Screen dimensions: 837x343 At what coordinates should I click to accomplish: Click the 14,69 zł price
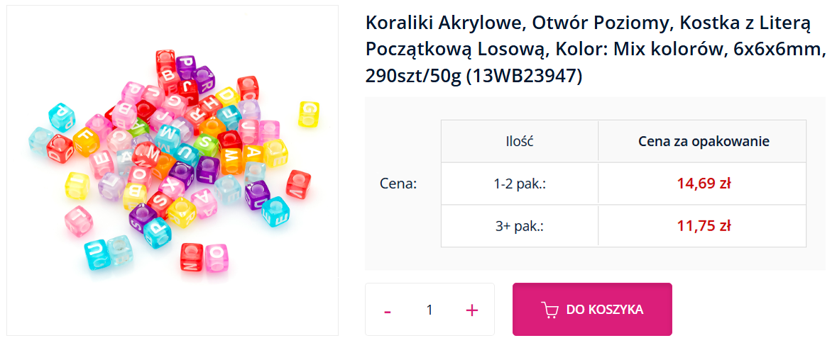[704, 184]
